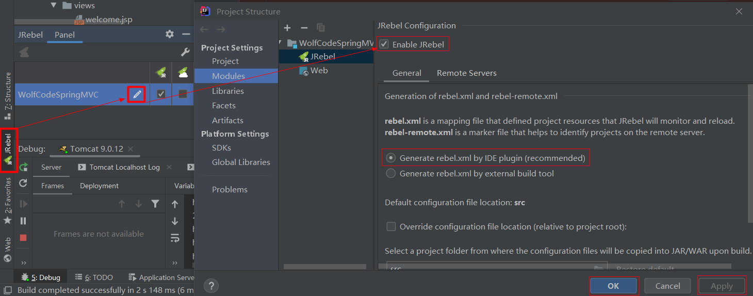Toggle soft-wrap in the console toolbar

(175, 238)
